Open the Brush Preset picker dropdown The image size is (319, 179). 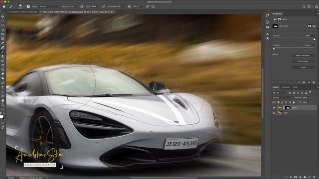(x=24, y=6)
